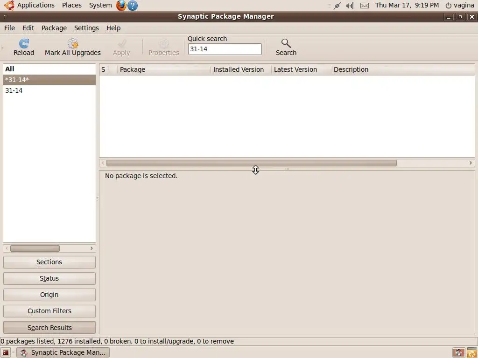Select the 31-14 search entry
The image size is (478, 358).
click(49, 90)
